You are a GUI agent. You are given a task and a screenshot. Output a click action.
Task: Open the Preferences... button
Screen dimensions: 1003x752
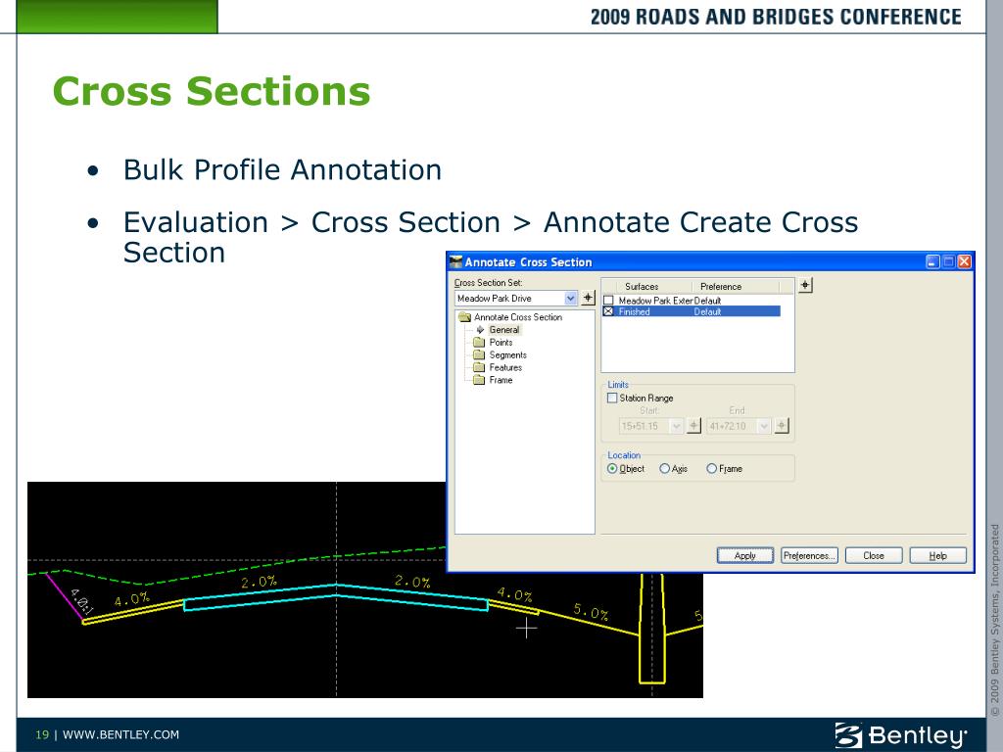[x=809, y=556]
